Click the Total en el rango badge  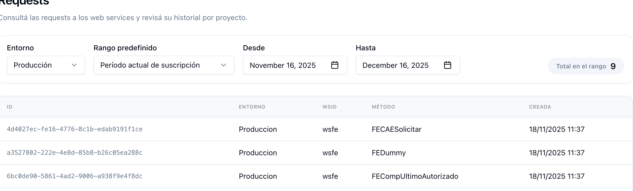(x=585, y=66)
